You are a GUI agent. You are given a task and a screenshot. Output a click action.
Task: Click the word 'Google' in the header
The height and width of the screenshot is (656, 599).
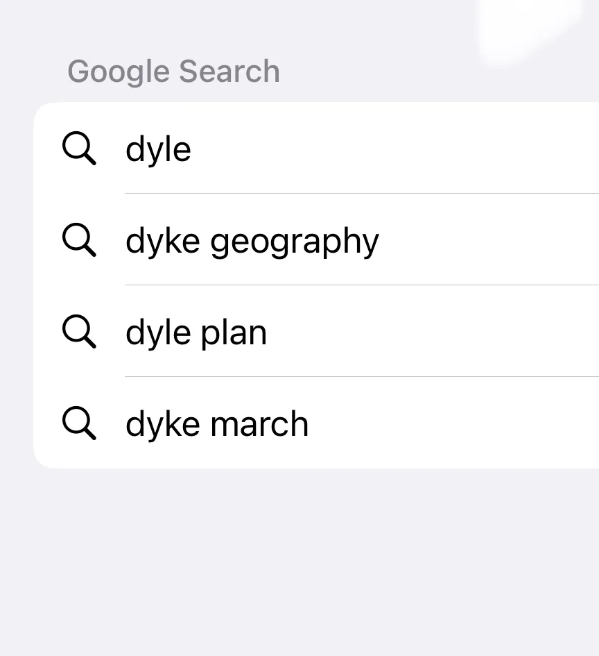click(119, 72)
